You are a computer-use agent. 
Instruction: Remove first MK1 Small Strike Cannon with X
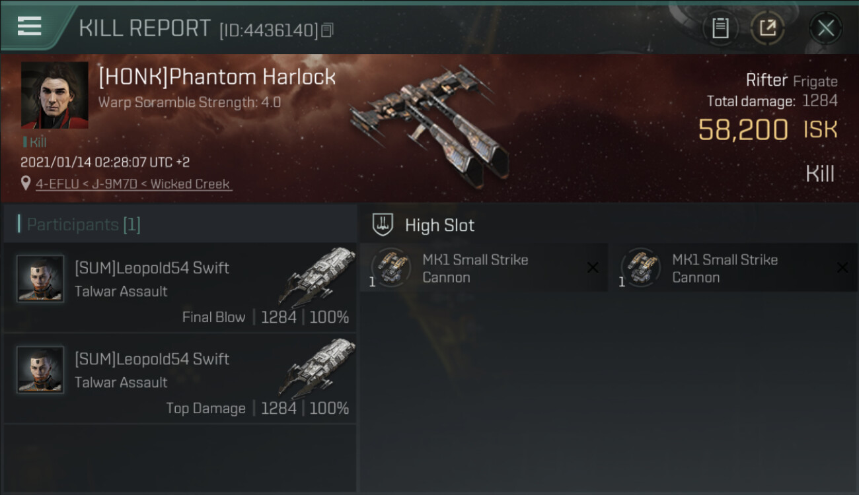point(593,267)
